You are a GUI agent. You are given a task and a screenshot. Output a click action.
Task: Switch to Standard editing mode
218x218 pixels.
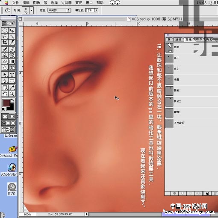click(5, 116)
